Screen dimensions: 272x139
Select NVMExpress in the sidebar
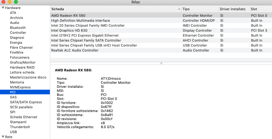click(x=20, y=87)
